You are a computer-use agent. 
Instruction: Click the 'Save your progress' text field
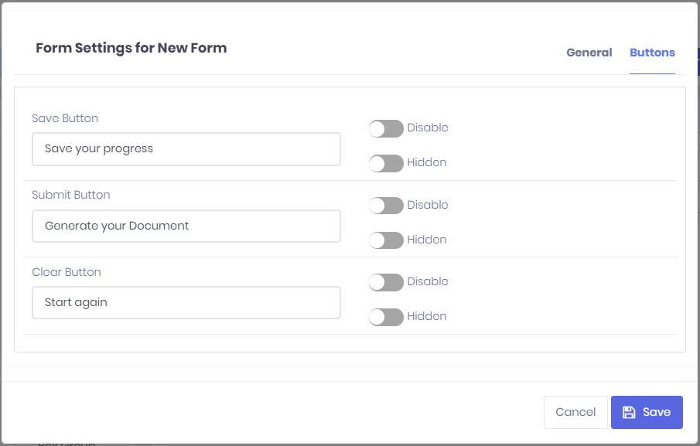pyautogui.click(x=186, y=149)
